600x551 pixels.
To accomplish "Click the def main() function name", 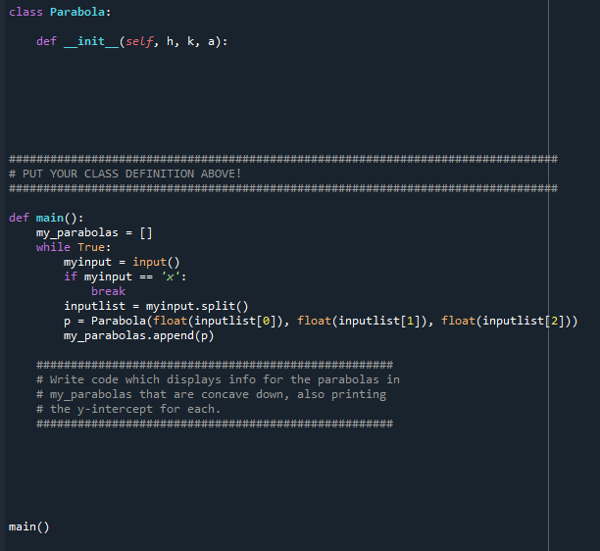I will (50, 218).
